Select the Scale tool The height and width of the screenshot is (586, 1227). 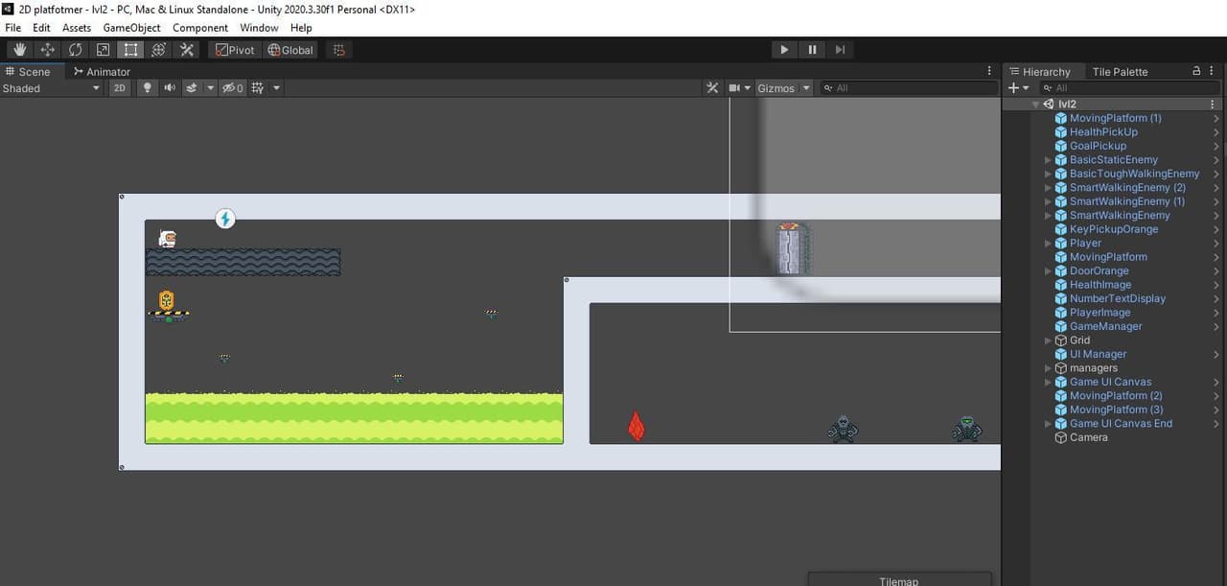coord(104,50)
